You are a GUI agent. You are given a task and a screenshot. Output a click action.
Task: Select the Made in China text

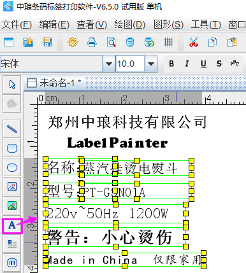click(91, 260)
